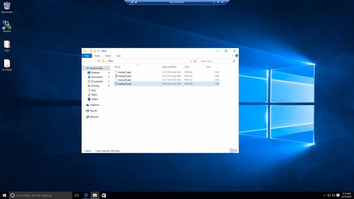Go up one folder level
This screenshot has width=354, height=199.
pyautogui.click(x=98, y=61)
